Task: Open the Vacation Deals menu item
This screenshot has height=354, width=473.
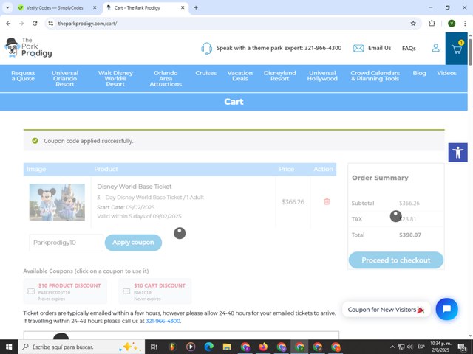Action: click(x=239, y=76)
